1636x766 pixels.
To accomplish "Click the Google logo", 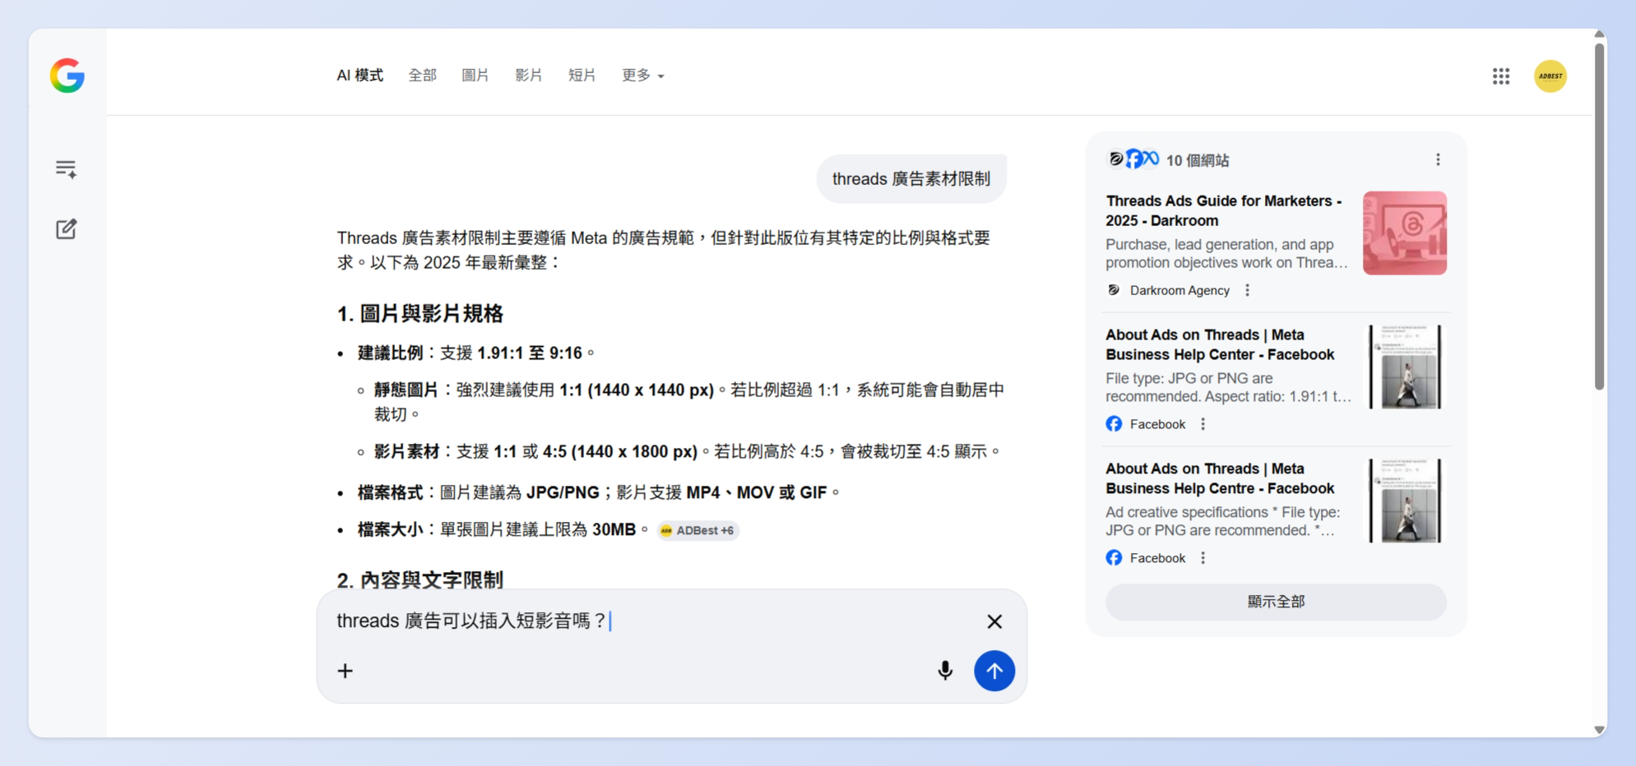I will click(x=67, y=76).
